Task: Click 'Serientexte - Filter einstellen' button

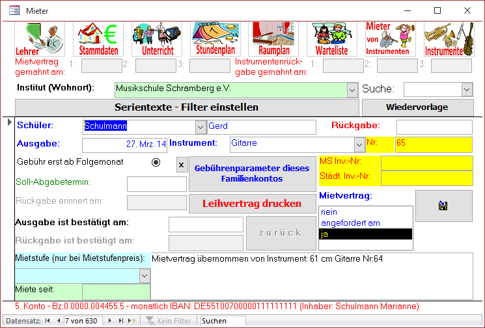Action: click(x=187, y=107)
